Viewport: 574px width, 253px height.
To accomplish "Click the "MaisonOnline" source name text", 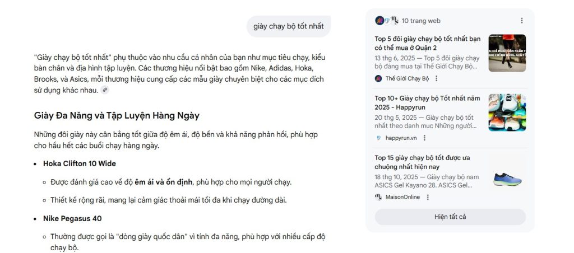I will point(402,197).
